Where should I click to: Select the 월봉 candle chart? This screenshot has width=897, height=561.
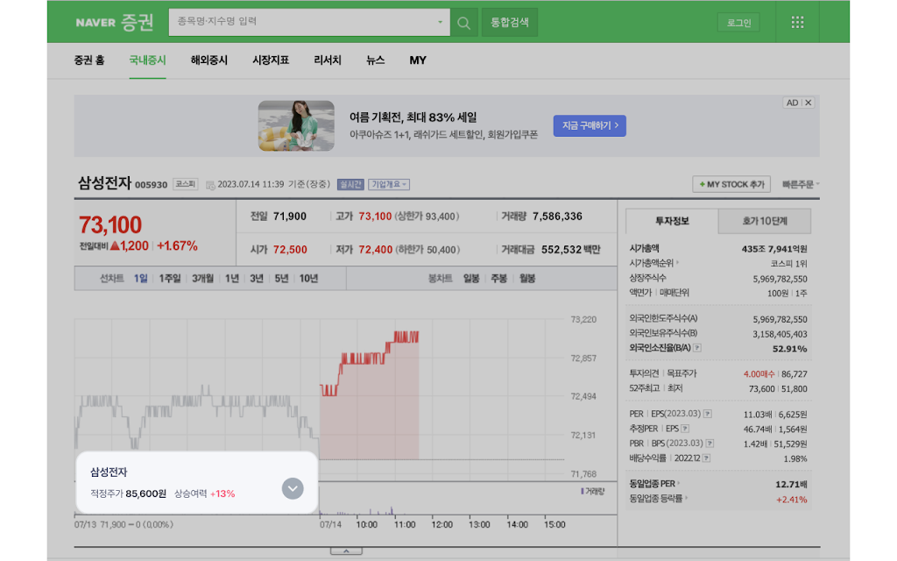[x=527, y=278]
